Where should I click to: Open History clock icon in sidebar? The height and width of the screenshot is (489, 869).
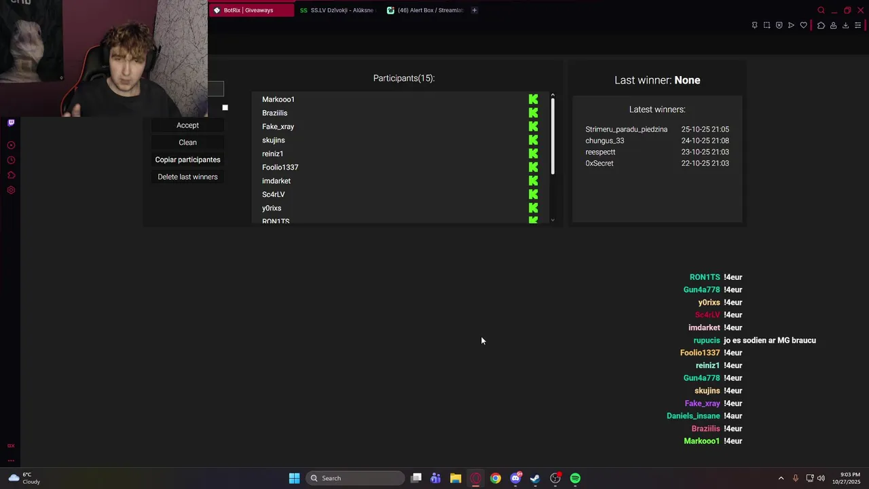click(x=11, y=160)
